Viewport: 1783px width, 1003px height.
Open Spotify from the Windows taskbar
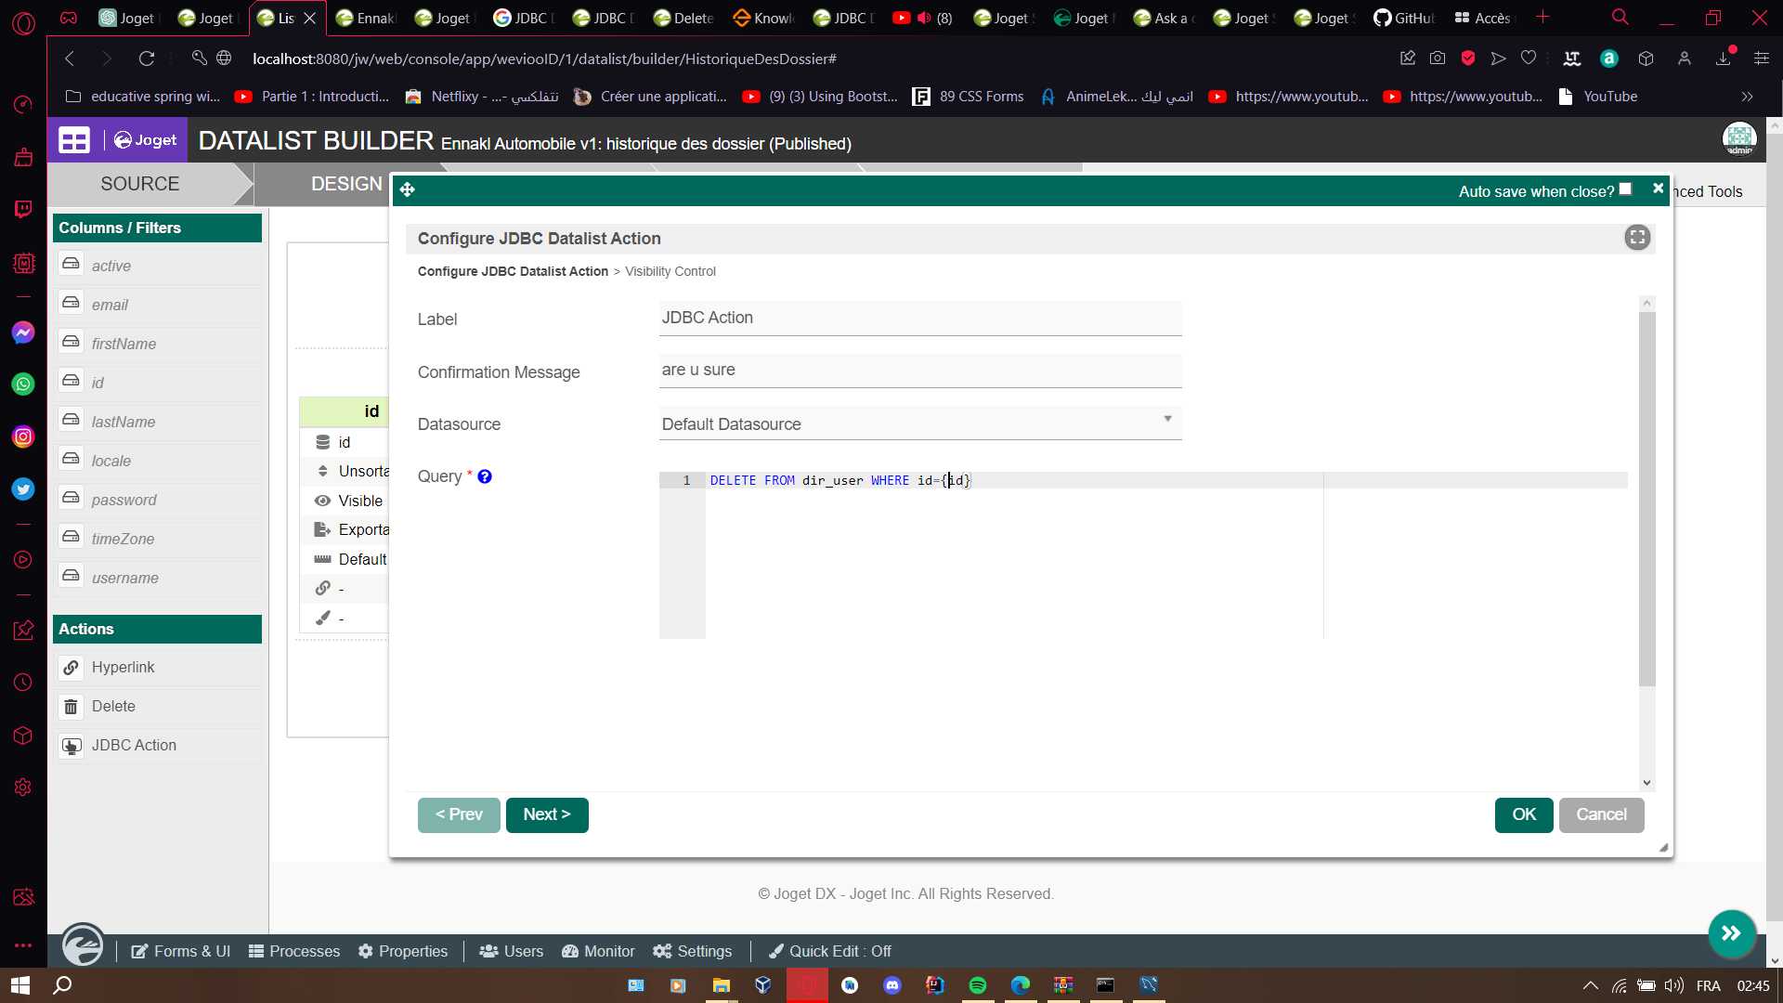tap(977, 985)
